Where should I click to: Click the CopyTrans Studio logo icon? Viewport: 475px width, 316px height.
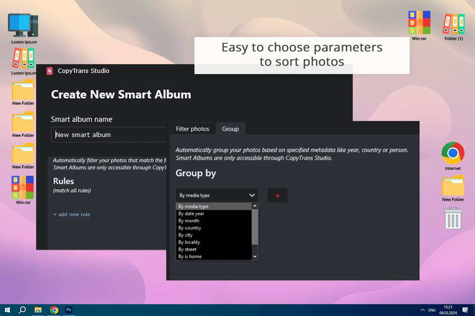pyautogui.click(x=49, y=71)
